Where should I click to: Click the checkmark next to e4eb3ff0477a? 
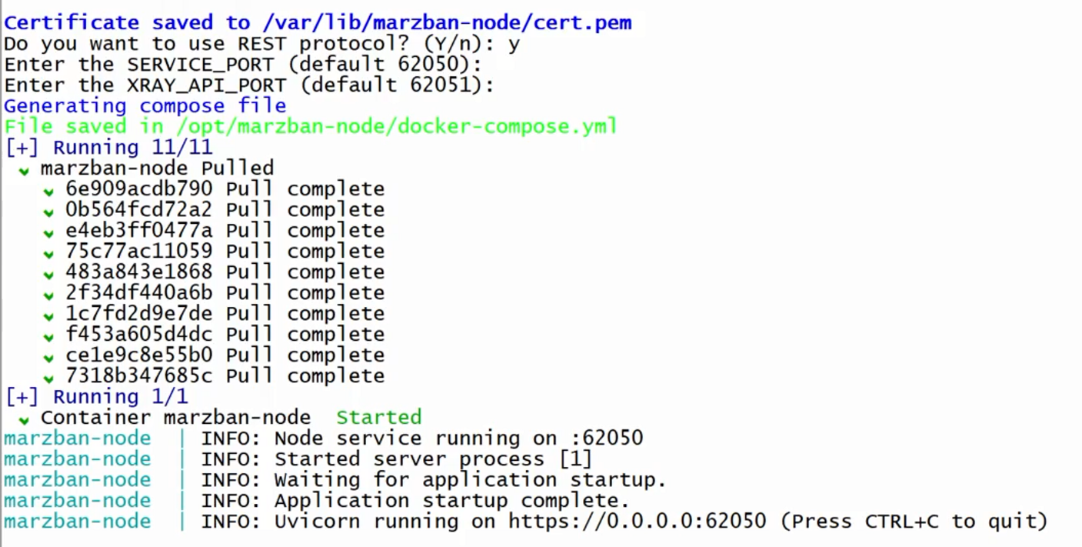coord(49,232)
